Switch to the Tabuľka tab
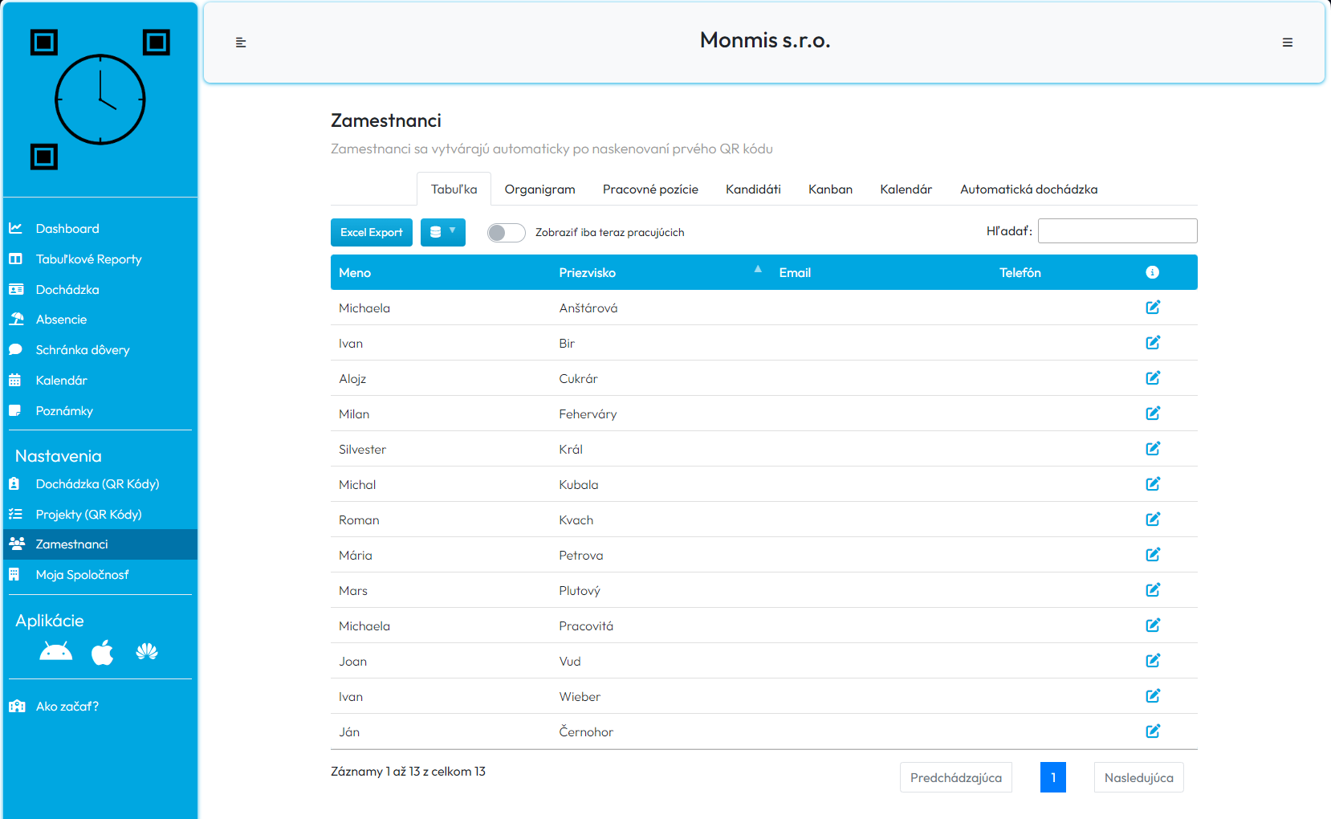The width and height of the screenshot is (1331, 819). pyautogui.click(x=454, y=189)
